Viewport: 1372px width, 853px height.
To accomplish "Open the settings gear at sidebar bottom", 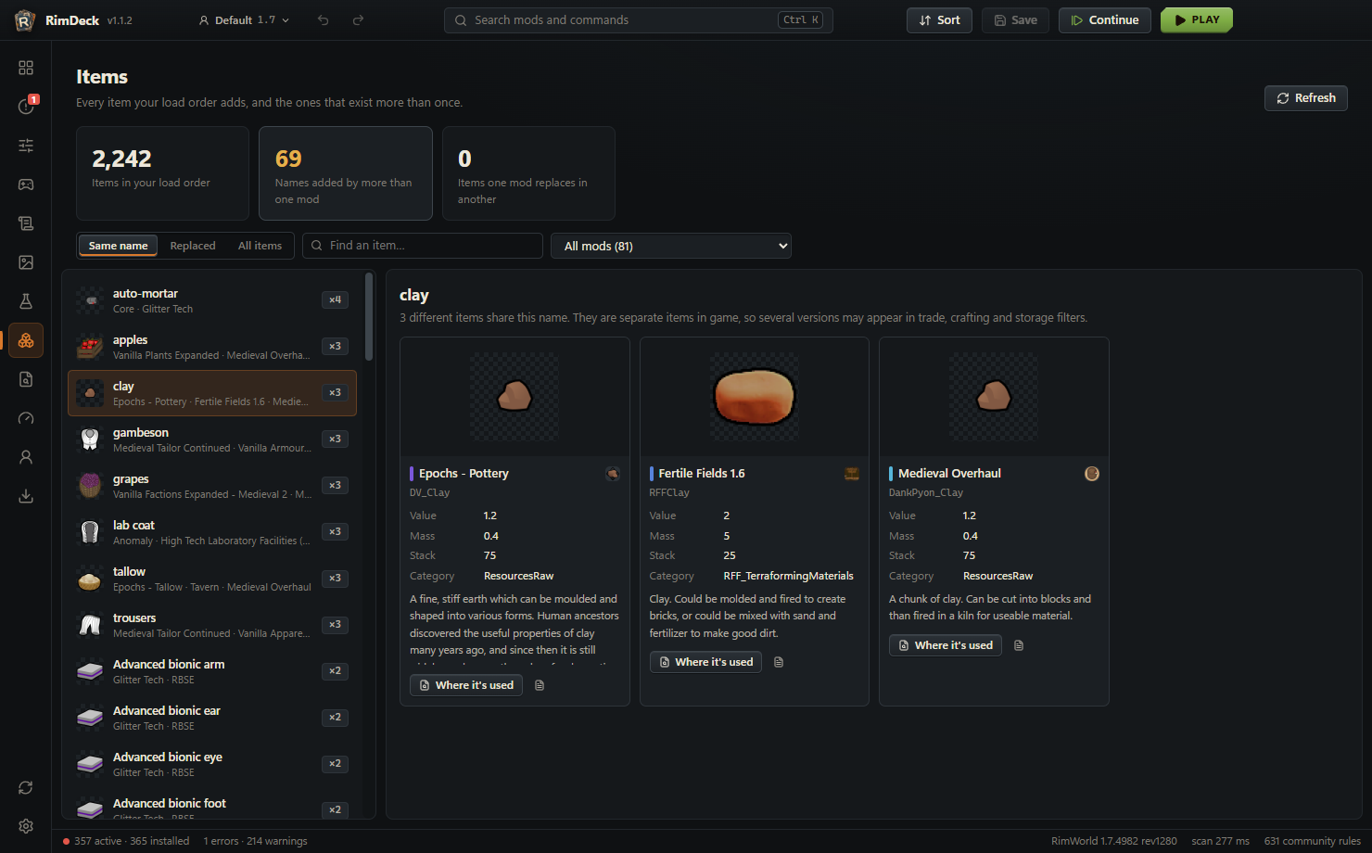I will 26,826.
